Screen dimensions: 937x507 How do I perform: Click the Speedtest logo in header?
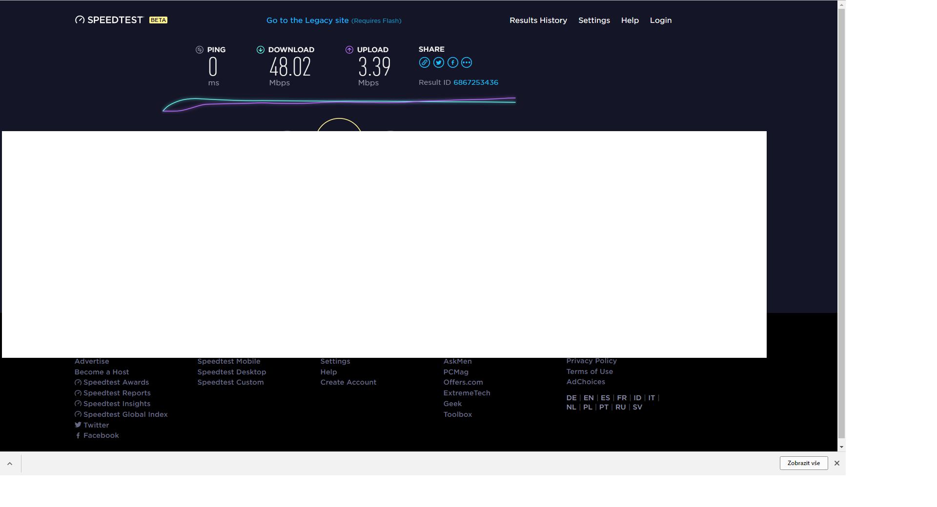pos(109,20)
